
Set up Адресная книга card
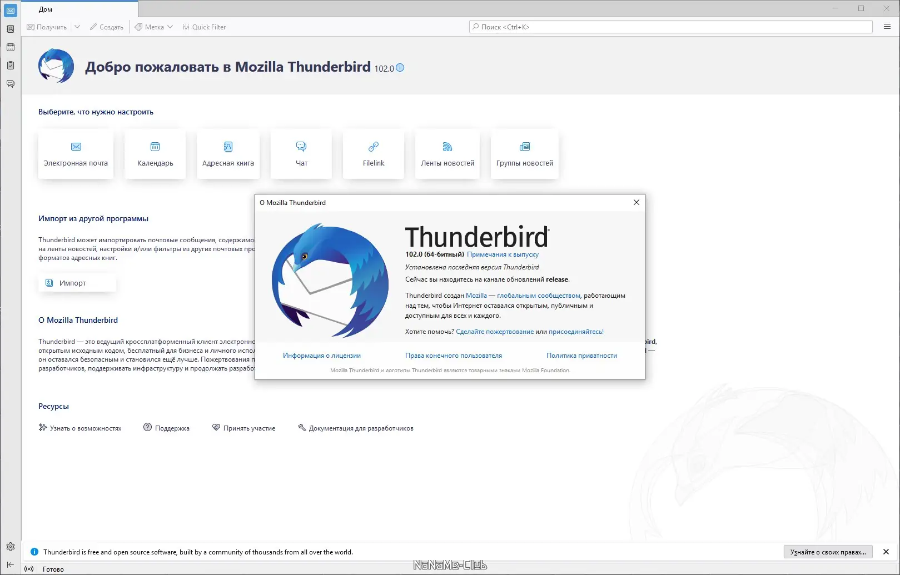(x=228, y=154)
